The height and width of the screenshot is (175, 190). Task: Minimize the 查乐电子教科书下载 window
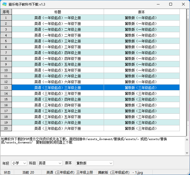158,4
